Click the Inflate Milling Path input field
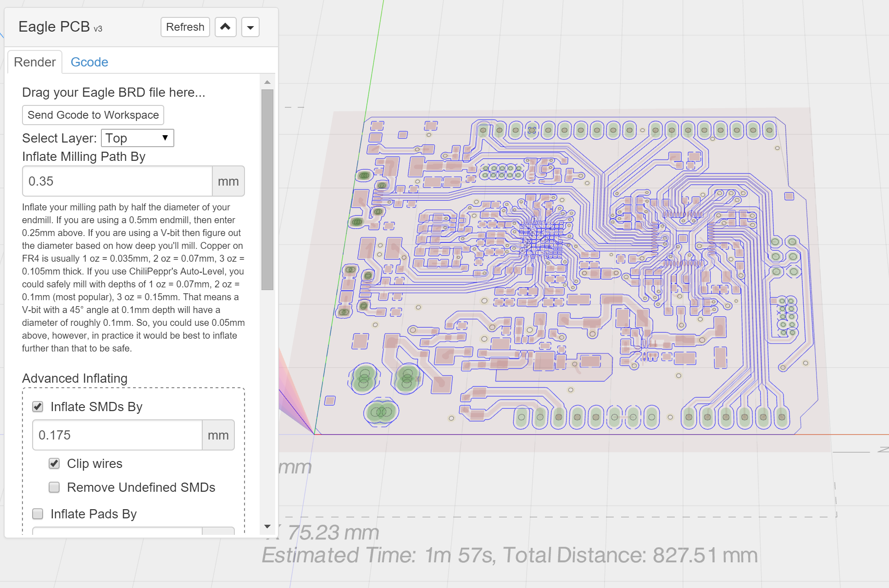Image resolution: width=889 pixels, height=588 pixels. [117, 181]
